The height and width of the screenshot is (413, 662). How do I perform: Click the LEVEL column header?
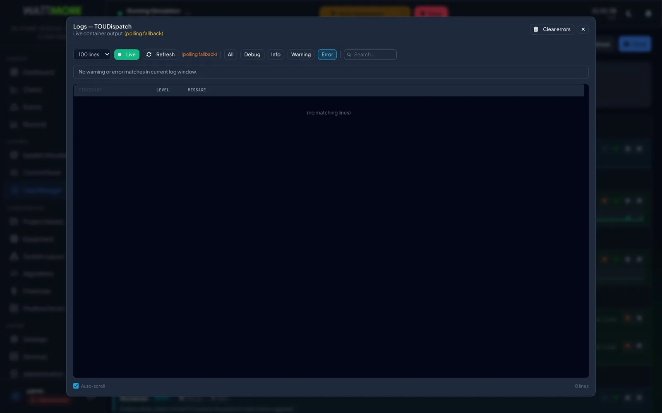tap(163, 90)
